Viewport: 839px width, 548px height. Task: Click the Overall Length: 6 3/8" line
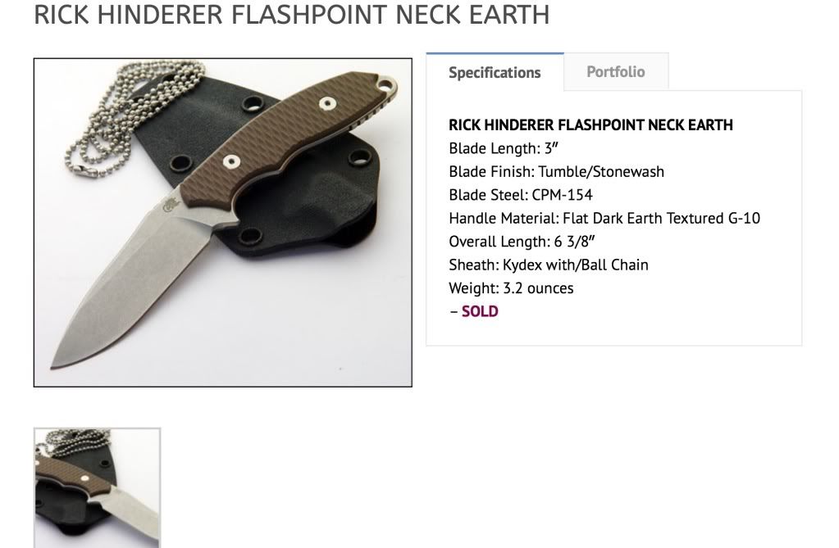[x=522, y=242]
